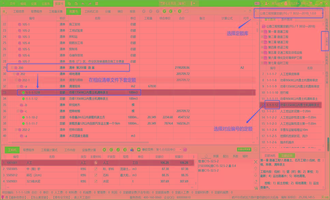Switch to the 取费程序 top tab
This screenshot has width=330, height=200.
click(36, 11)
